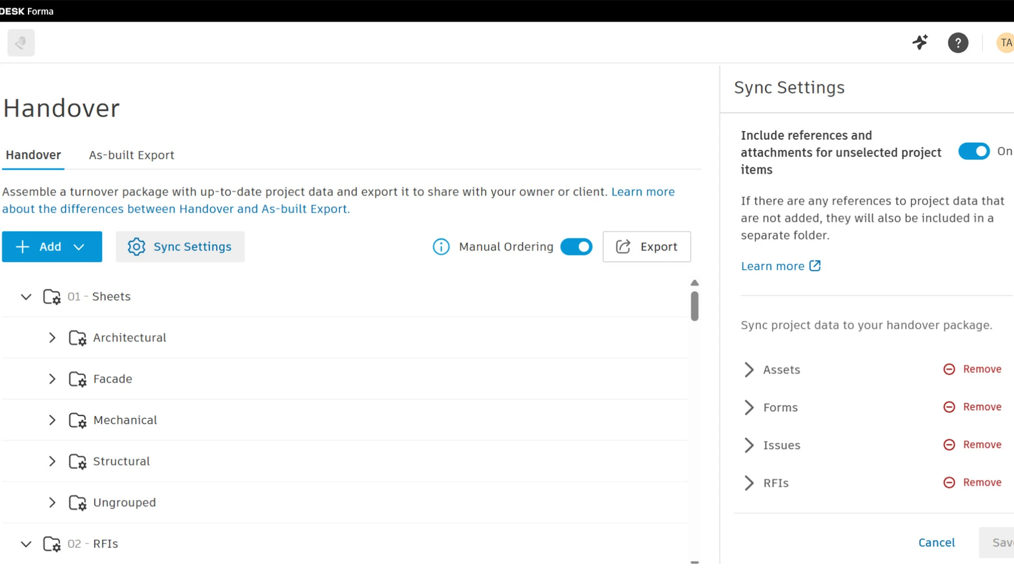Viewport: 1014px width, 570px height.
Task: Open Learn more about Handover differences link
Action: pos(338,200)
